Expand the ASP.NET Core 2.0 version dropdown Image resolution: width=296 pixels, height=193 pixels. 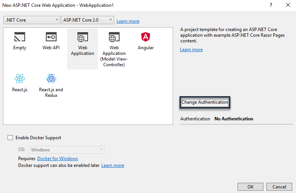[x=88, y=20]
